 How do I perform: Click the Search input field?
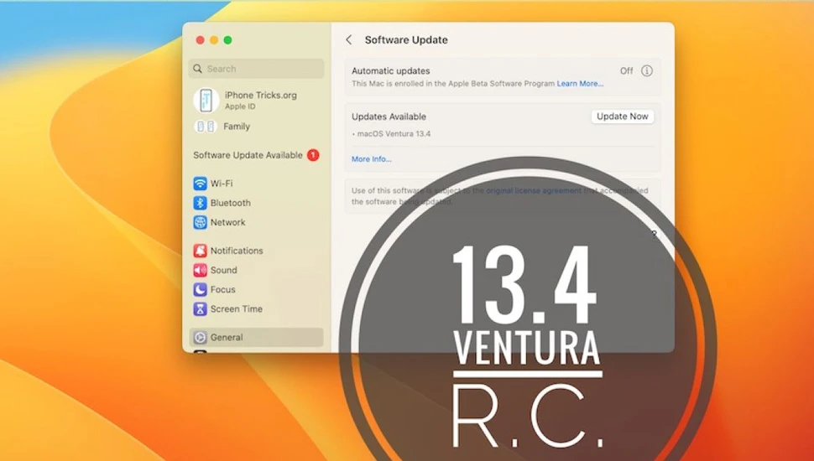257,69
